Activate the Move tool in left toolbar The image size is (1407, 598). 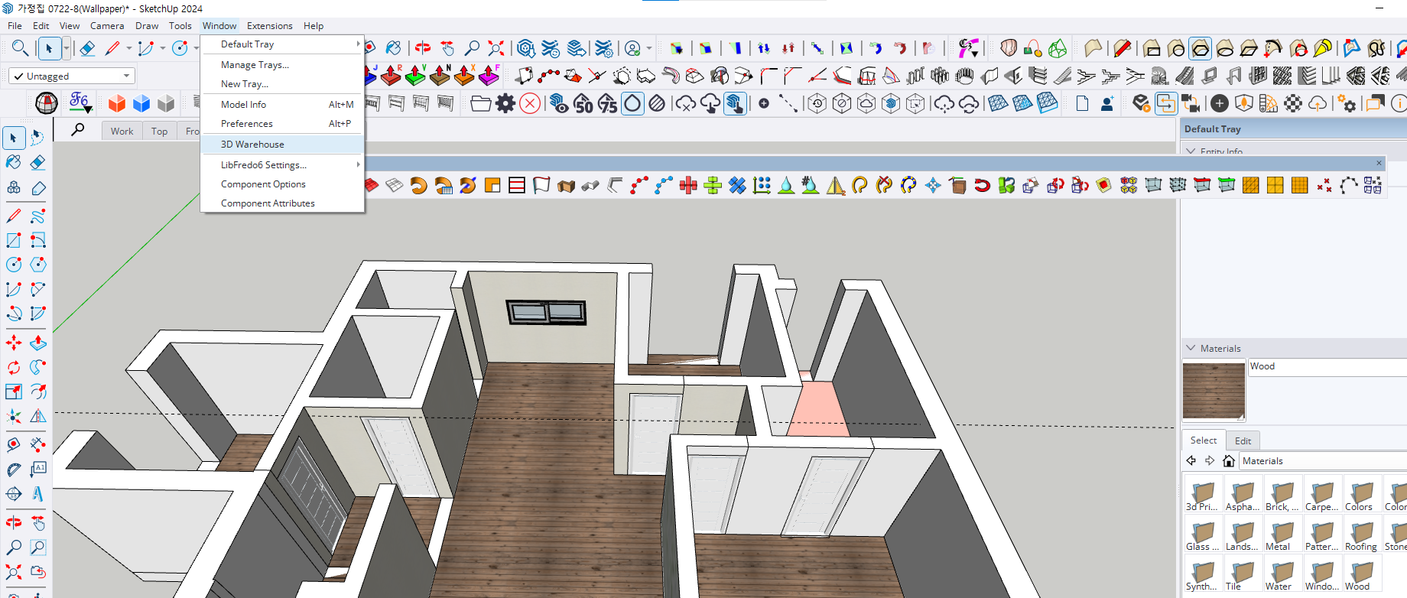point(14,343)
